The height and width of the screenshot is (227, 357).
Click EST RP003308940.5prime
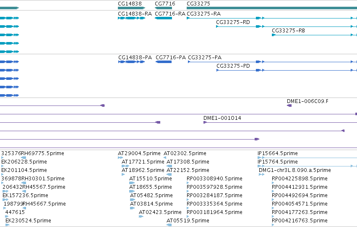214,179
